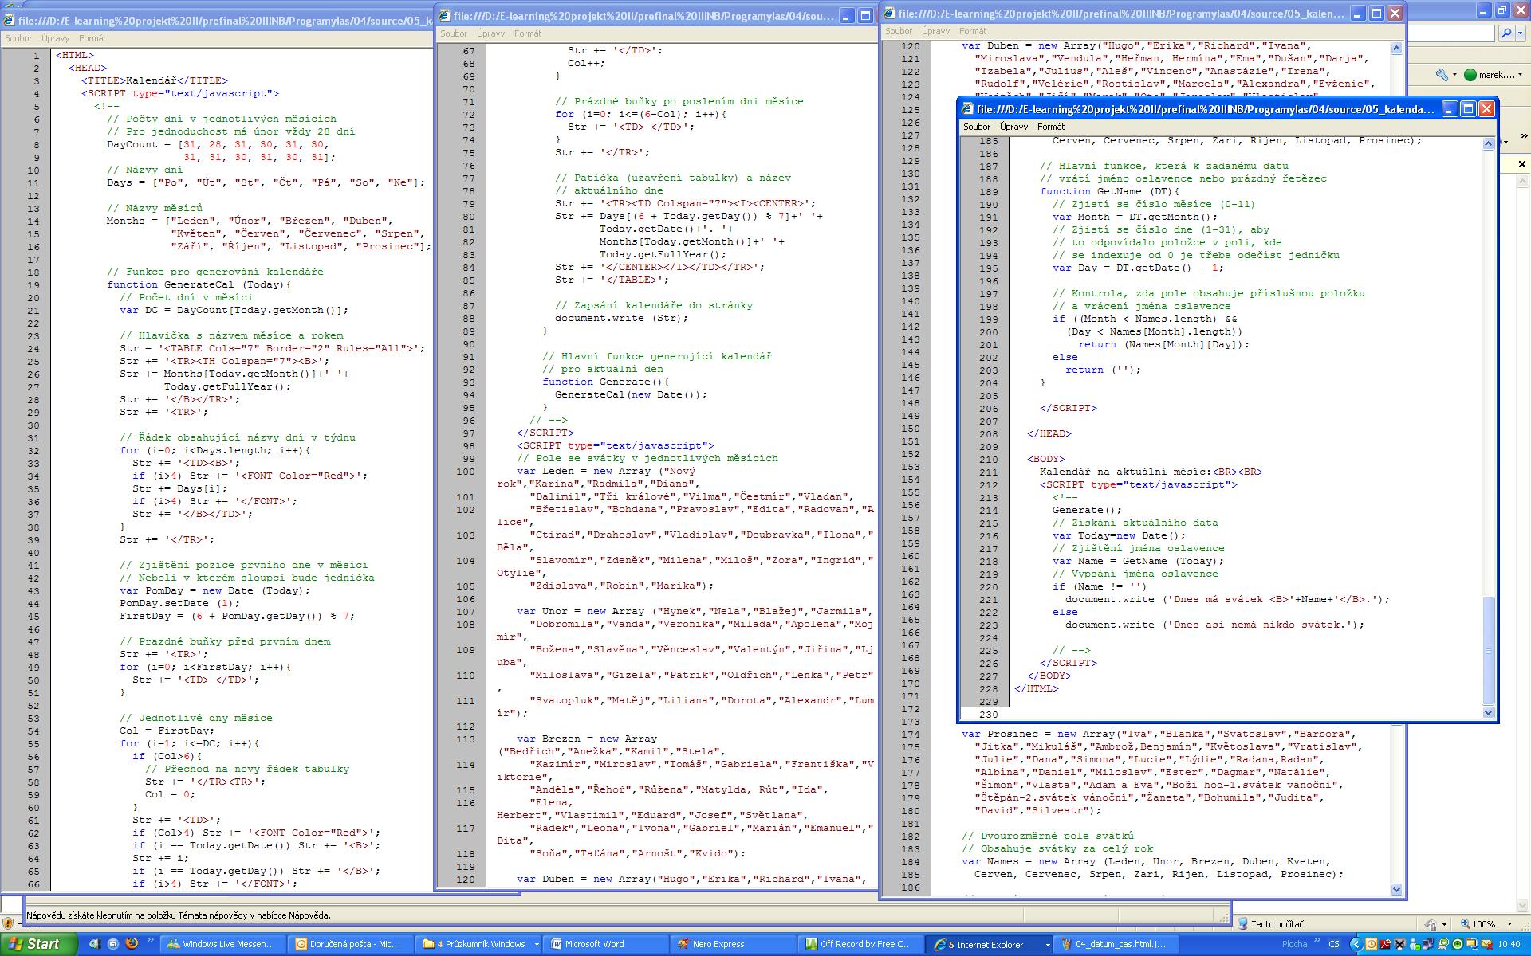Click the green circle tray icon
The height and width of the screenshot is (956, 1531).
(1459, 944)
